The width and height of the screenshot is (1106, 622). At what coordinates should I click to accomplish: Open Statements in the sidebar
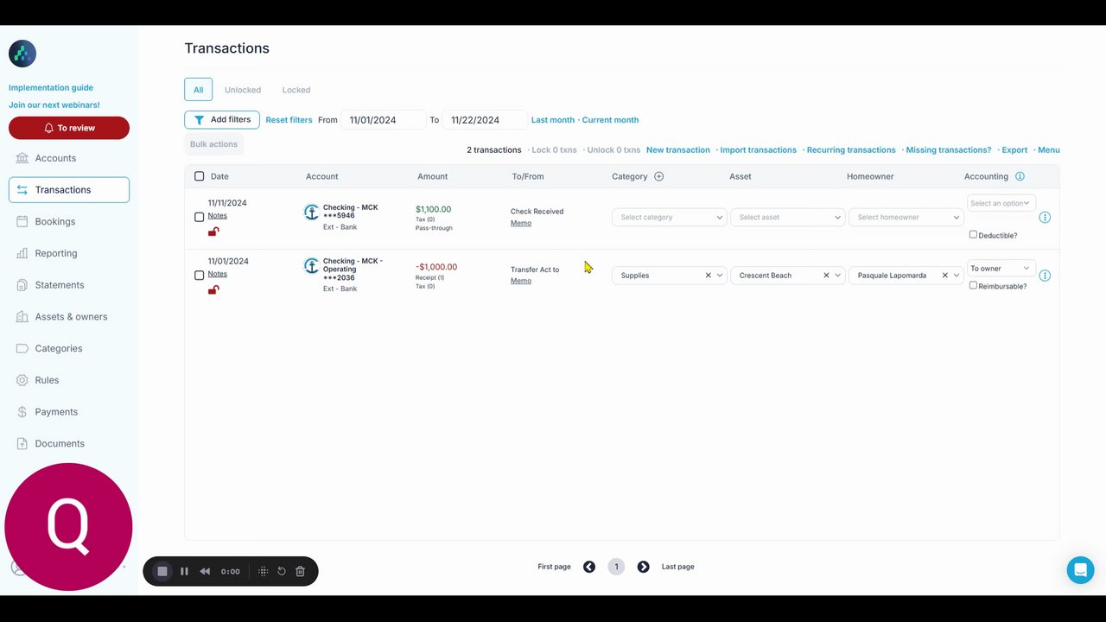pyautogui.click(x=69, y=285)
